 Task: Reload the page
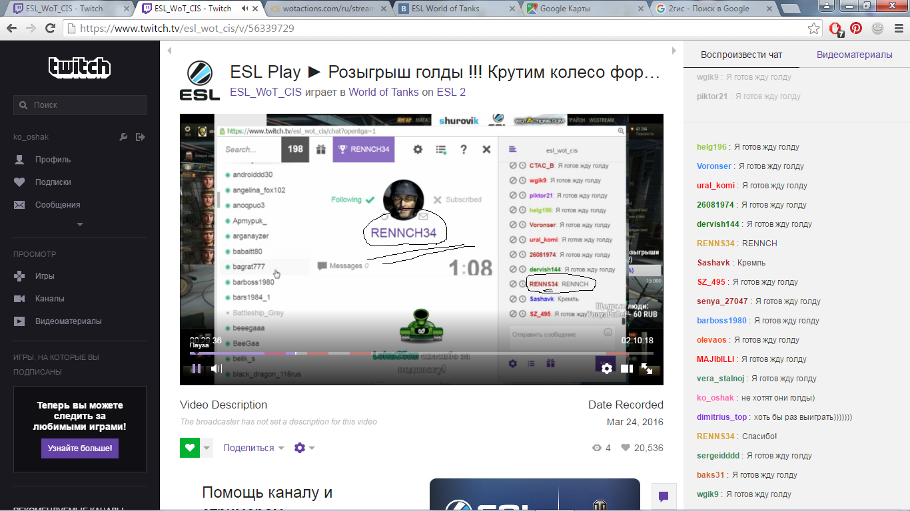[x=50, y=29]
